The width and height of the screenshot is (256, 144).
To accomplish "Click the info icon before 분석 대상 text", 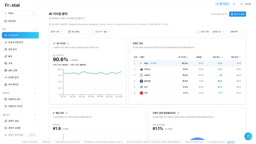I will 50,24.
